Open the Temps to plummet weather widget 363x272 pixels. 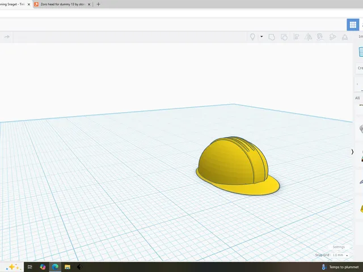[340, 267]
